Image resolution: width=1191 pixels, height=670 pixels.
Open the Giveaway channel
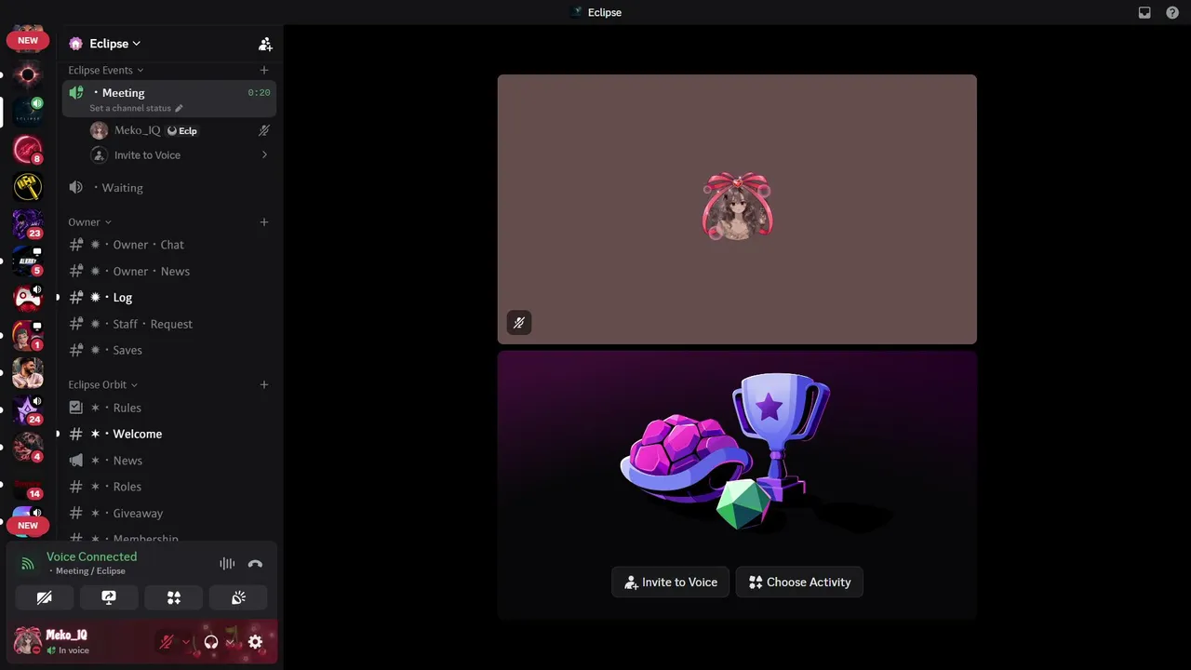coord(169,514)
